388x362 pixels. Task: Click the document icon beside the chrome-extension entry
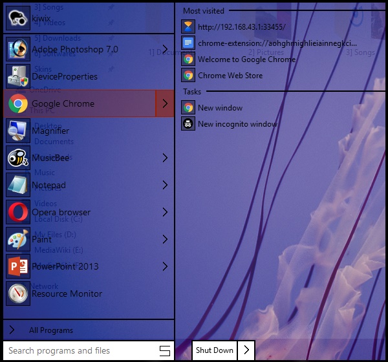click(188, 43)
